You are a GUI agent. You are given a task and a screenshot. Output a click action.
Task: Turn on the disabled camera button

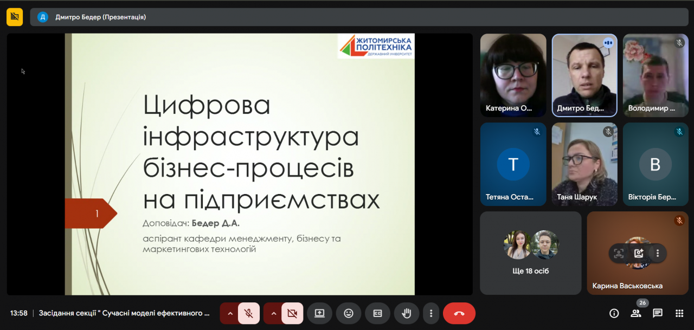tap(292, 313)
